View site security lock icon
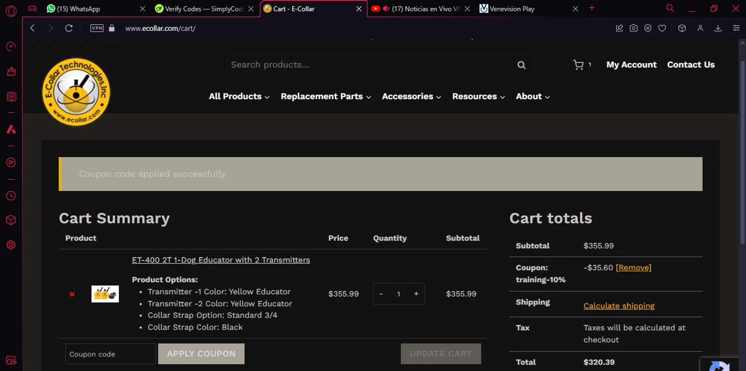 click(112, 28)
